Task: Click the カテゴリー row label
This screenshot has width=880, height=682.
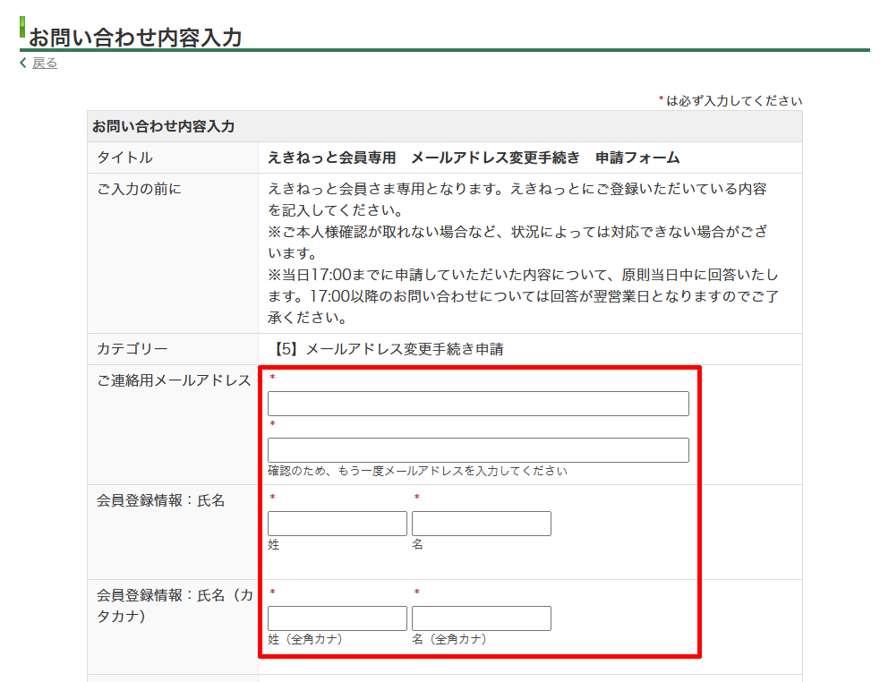Action: [132, 349]
